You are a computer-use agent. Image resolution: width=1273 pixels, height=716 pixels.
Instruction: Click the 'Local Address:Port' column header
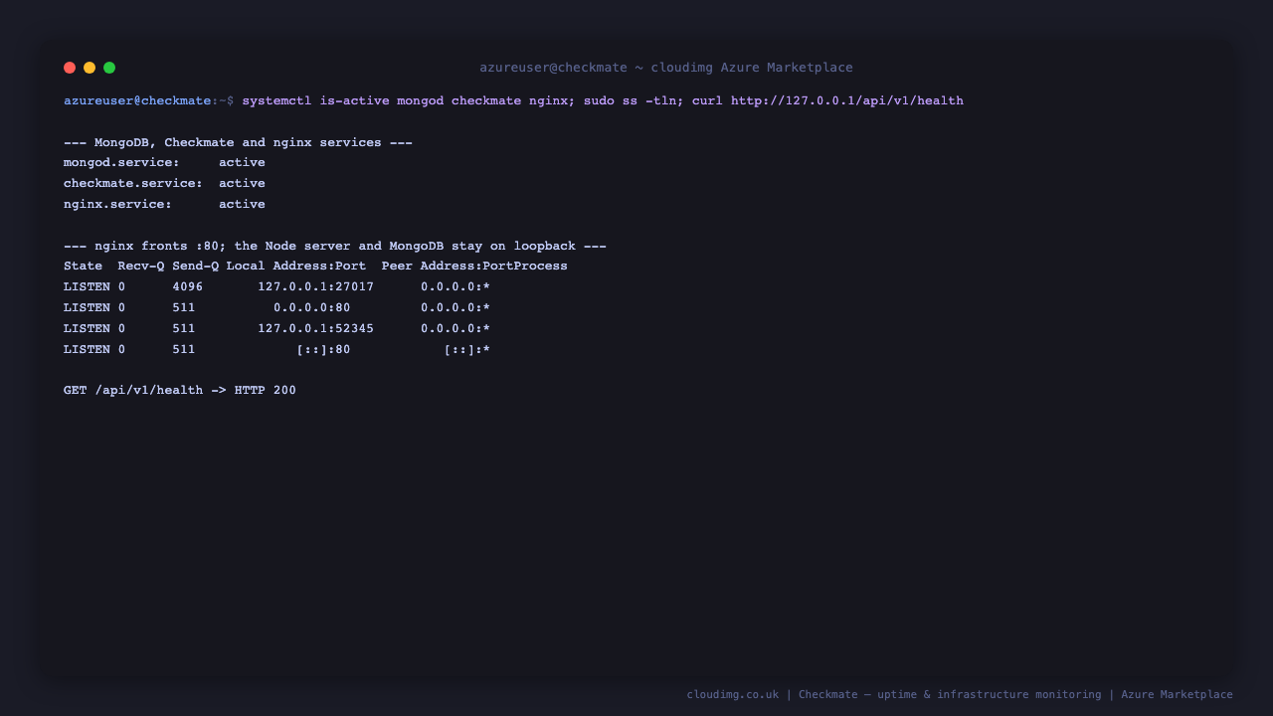coord(296,266)
